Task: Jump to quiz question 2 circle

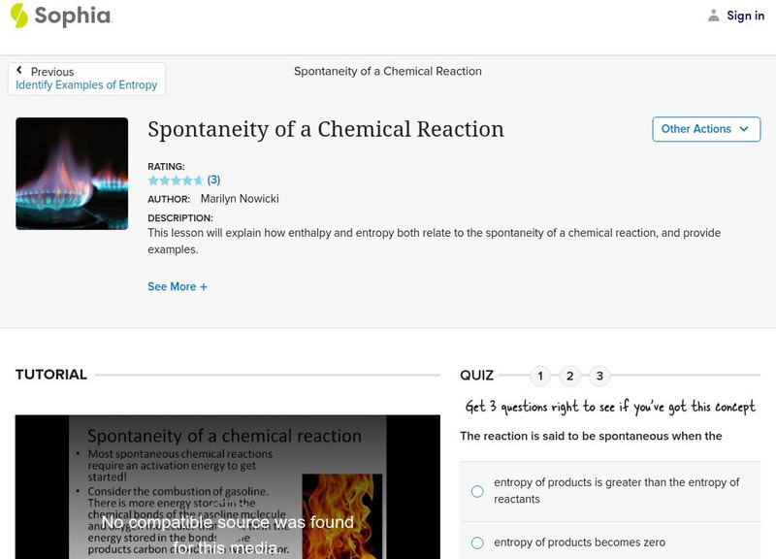Action: 570,376
